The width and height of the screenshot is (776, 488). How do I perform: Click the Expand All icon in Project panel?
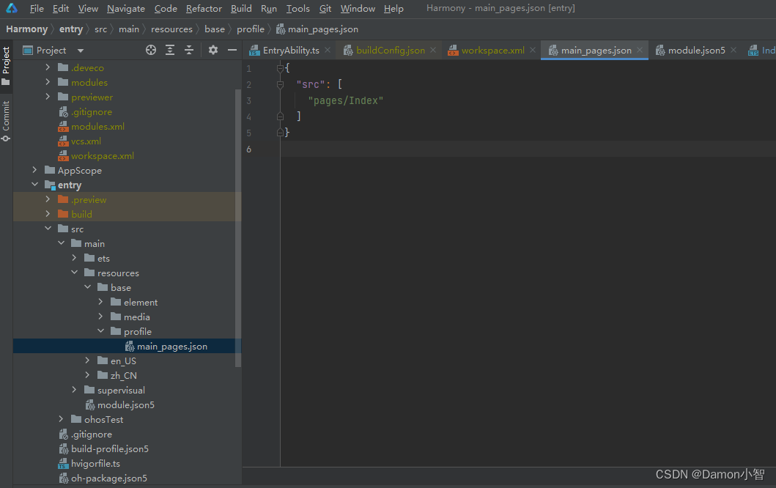pos(170,50)
